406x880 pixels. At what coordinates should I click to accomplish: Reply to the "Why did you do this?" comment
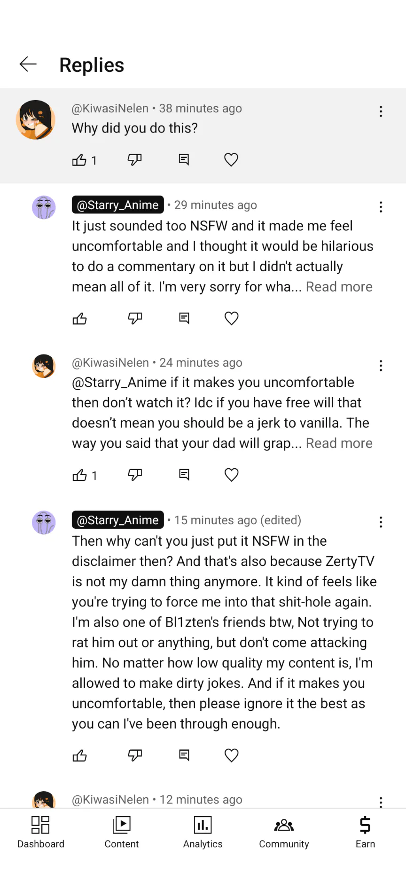(x=184, y=160)
